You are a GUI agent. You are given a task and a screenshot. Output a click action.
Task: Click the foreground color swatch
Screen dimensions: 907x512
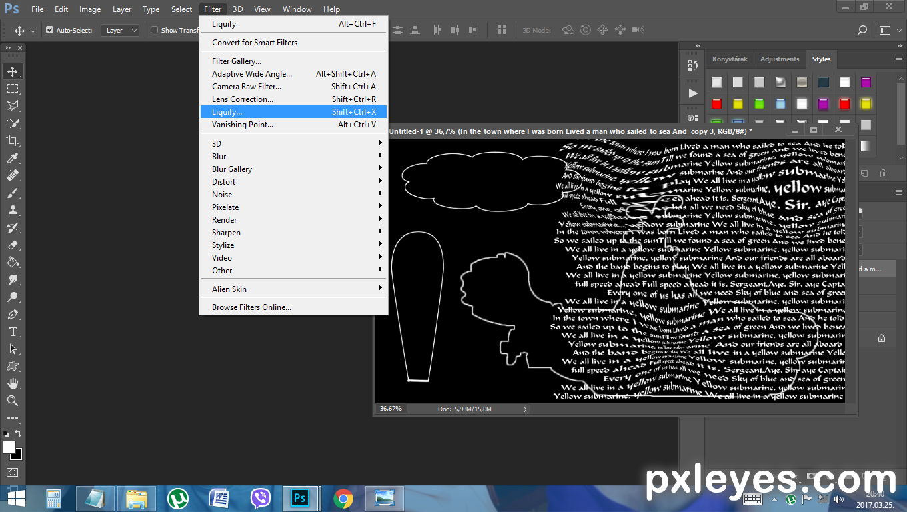9,447
